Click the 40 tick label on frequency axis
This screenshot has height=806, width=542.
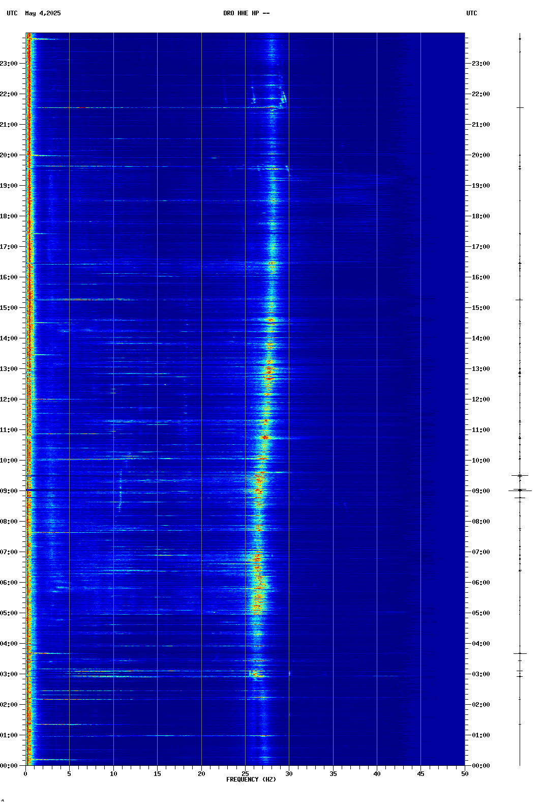pyautogui.click(x=377, y=774)
